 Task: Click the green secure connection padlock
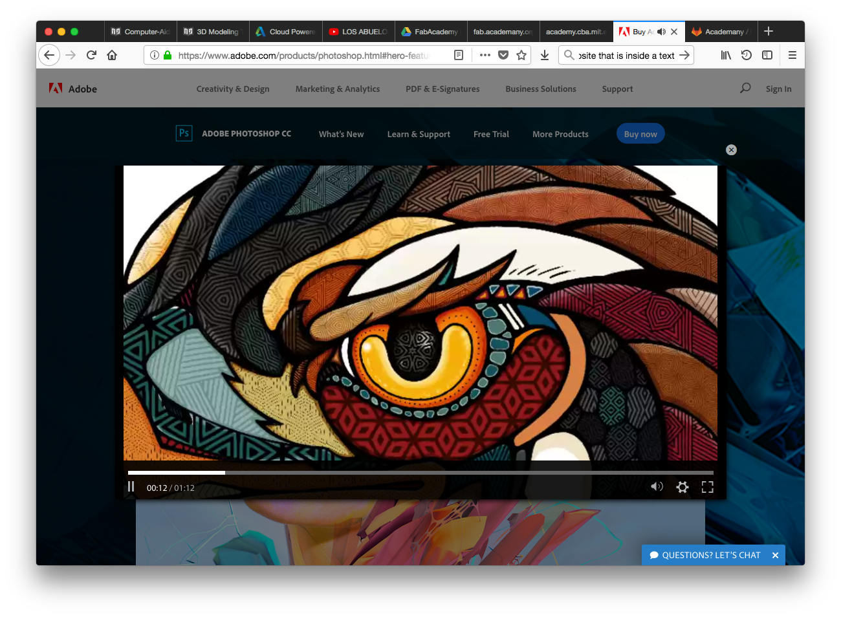pyautogui.click(x=168, y=56)
